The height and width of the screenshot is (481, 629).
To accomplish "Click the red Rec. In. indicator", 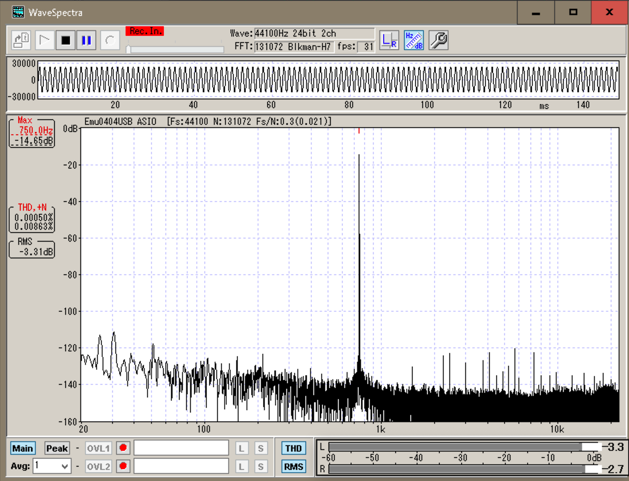I will click(145, 31).
